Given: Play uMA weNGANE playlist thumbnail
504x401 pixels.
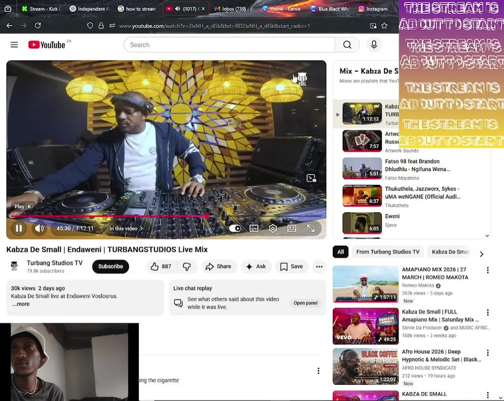Looking at the screenshot, I should [362, 195].
